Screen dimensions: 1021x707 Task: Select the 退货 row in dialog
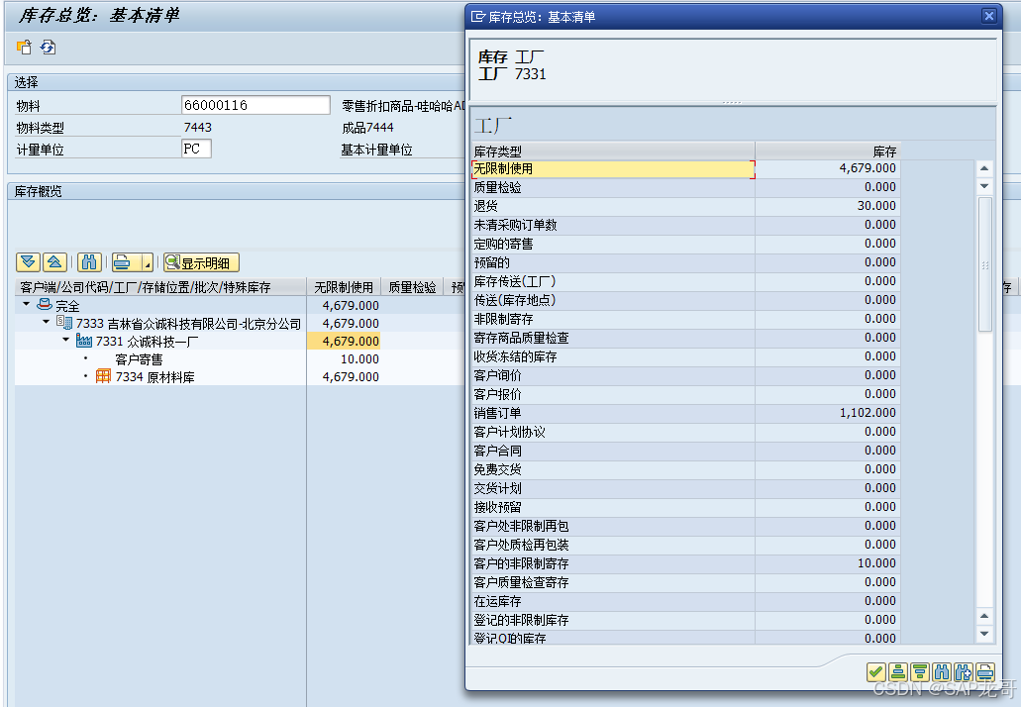pos(685,206)
